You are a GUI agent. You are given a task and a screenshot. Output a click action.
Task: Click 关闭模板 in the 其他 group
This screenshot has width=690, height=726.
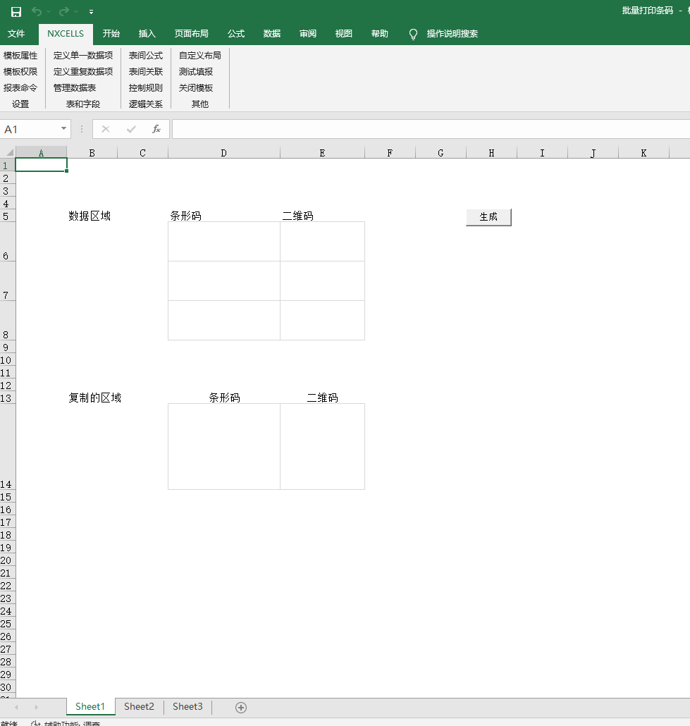click(195, 87)
